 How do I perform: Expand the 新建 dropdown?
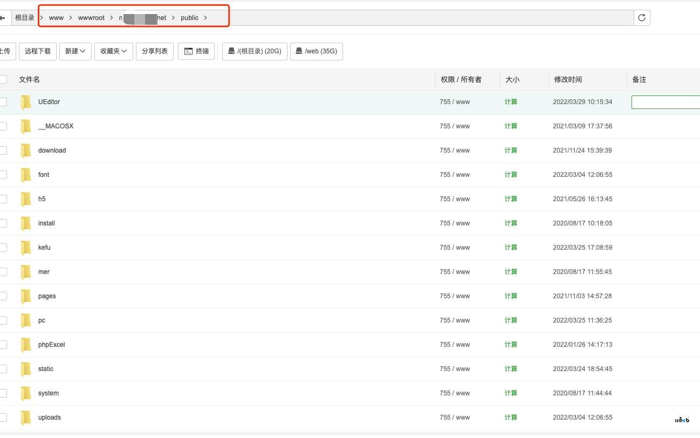click(x=75, y=51)
